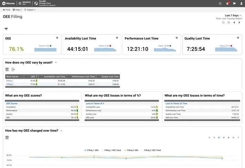245x168 pixels.
Task: Click Performance Lost Time trend sparkline
Action: [165, 50]
